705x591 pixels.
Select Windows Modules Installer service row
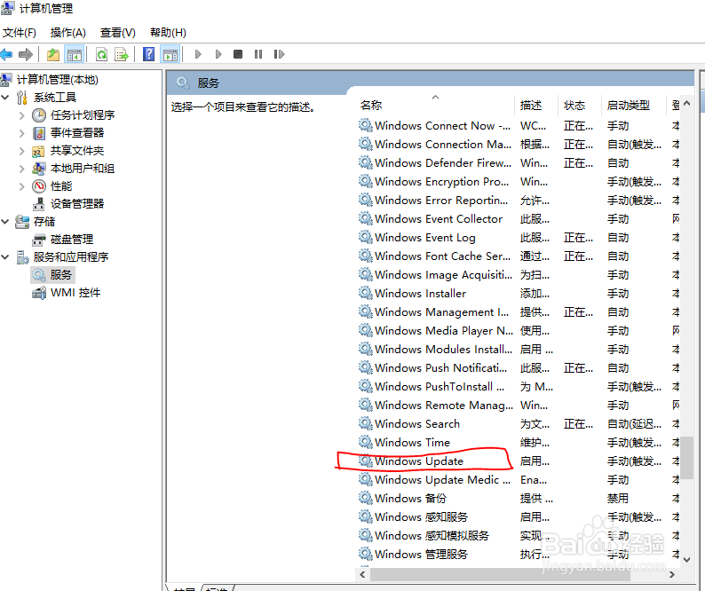tap(519, 350)
